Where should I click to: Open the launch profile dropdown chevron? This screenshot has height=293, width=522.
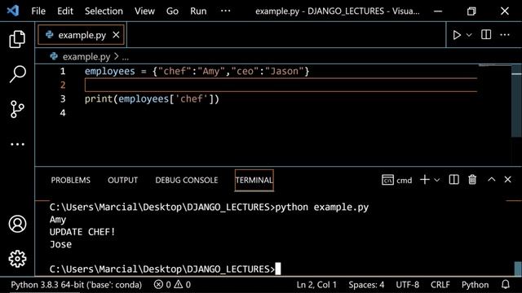(437, 180)
